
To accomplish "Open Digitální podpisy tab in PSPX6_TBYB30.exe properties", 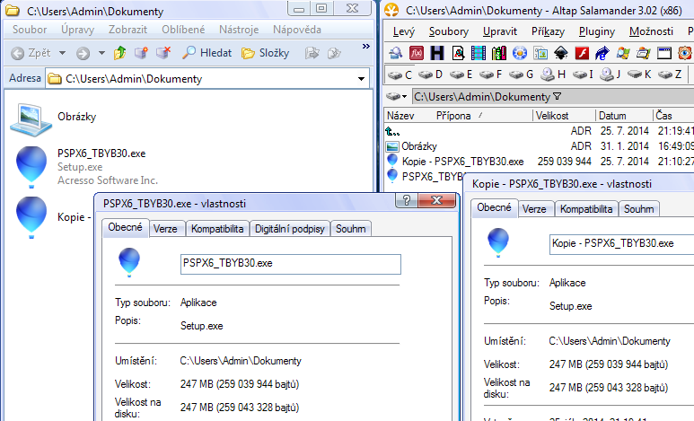I will [290, 229].
